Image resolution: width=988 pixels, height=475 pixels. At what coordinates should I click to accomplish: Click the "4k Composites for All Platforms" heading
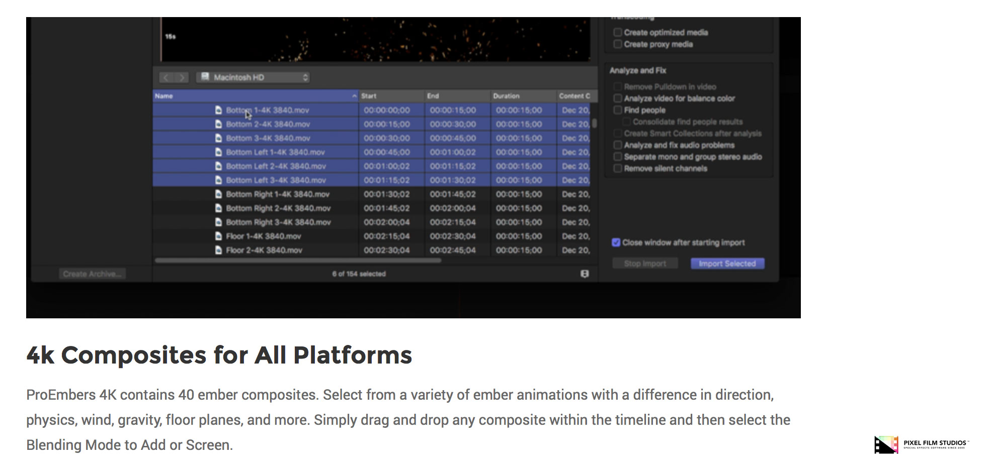tap(219, 355)
